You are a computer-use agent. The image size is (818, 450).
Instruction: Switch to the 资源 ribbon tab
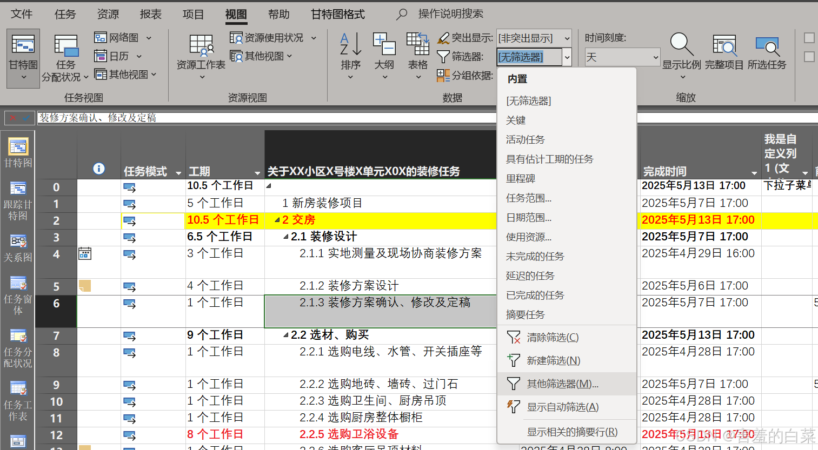[108, 14]
